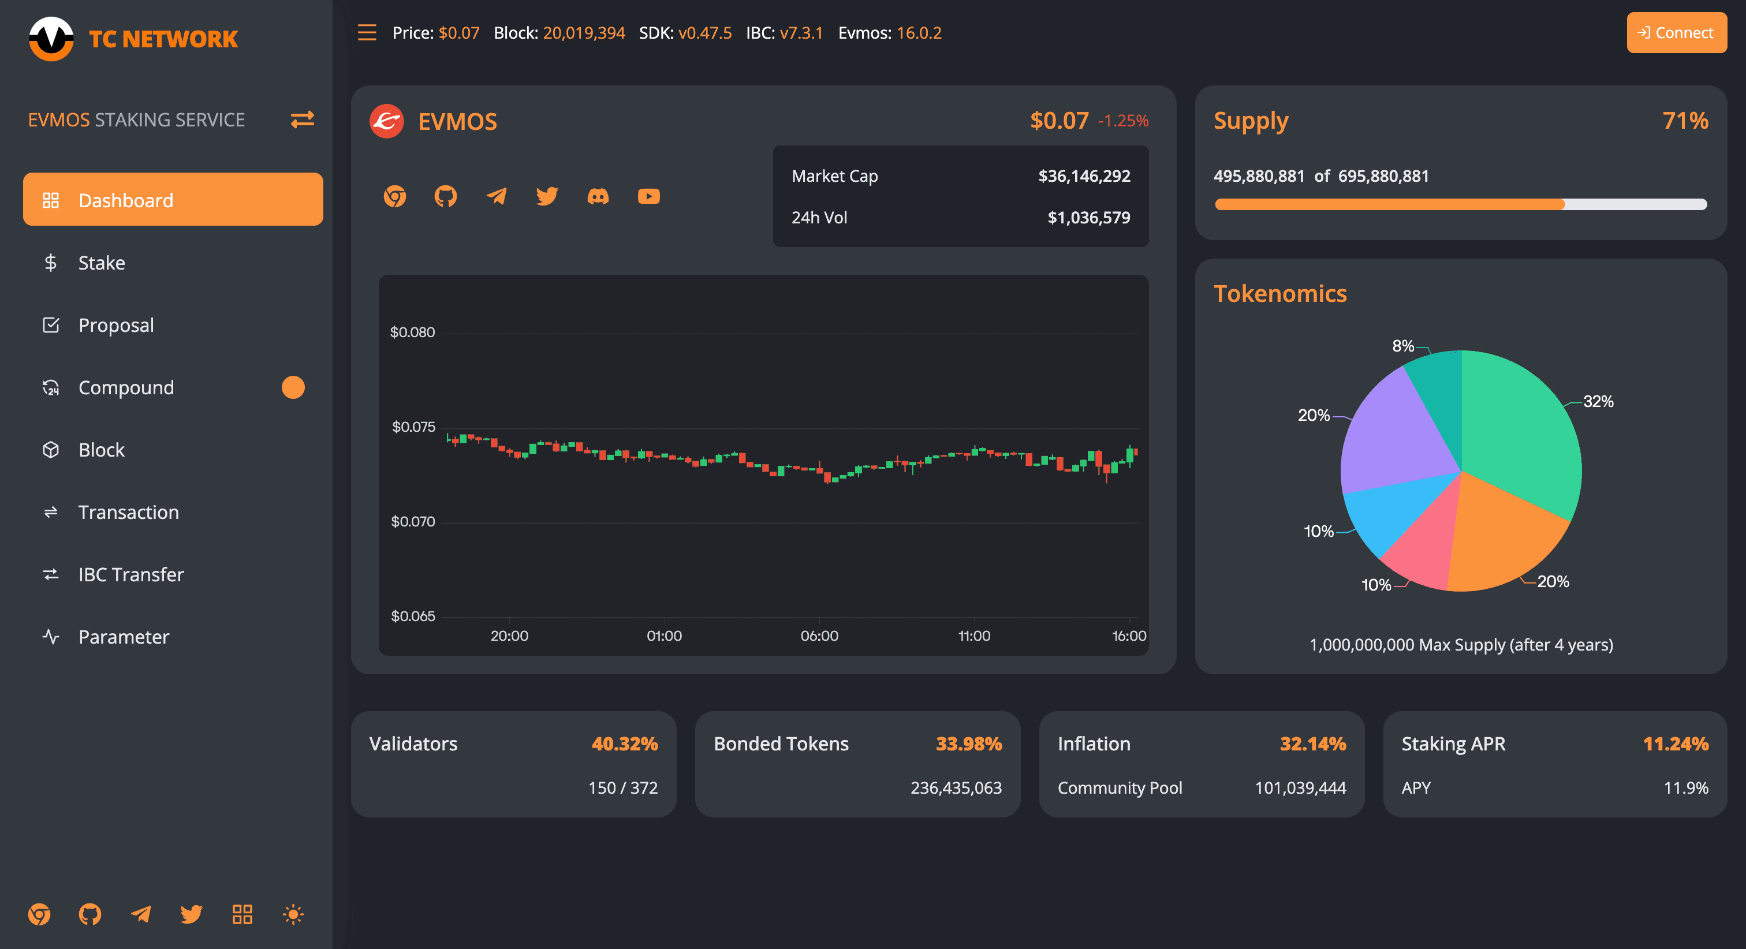Click SDK version v0.47.5

coord(704,32)
